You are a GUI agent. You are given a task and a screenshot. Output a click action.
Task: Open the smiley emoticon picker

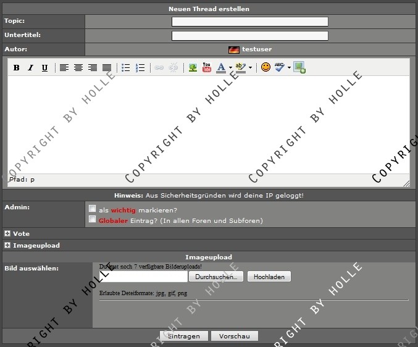265,68
